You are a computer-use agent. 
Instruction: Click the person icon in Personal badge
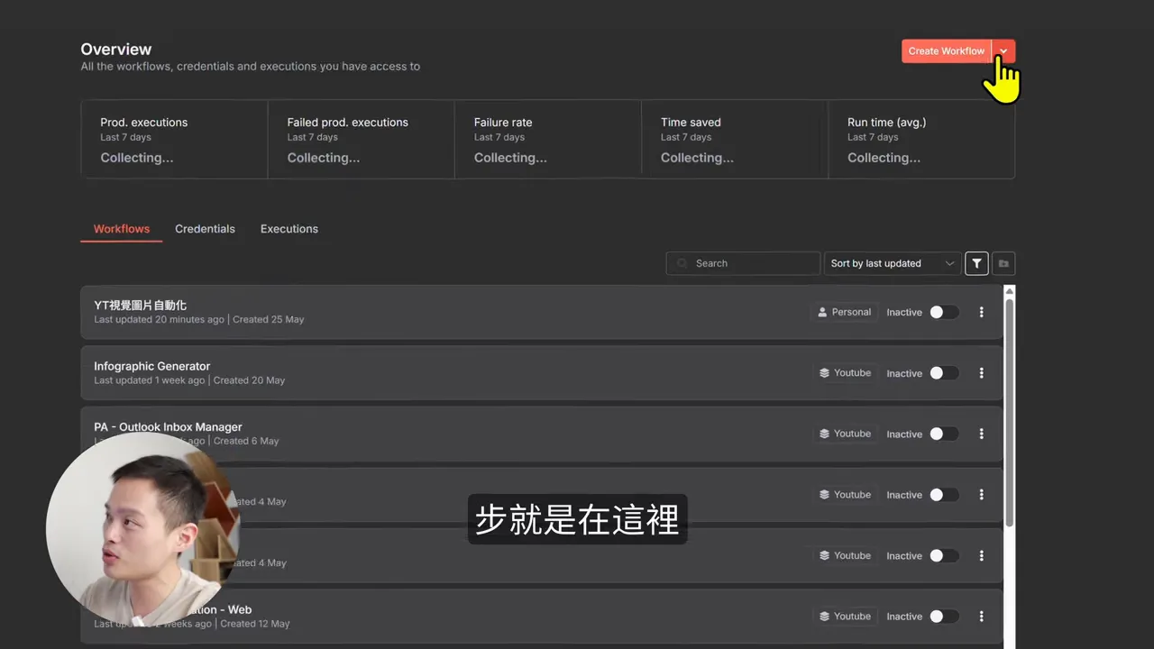[x=822, y=312]
